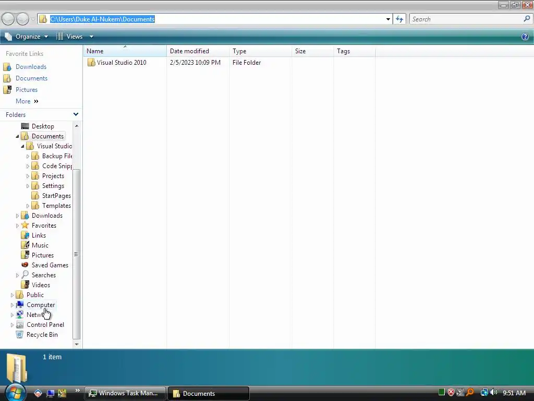Click the orange magnifier tray icon
Image resolution: width=534 pixels, height=401 pixels.
[x=470, y=393]
